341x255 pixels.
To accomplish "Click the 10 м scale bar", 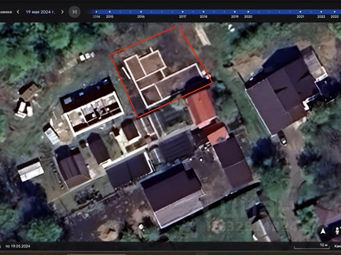I will [x=311, y=246].
